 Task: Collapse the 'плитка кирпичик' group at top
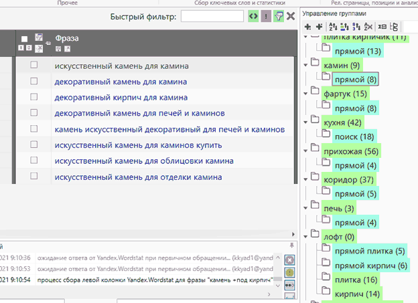pyautogui.click(x=305, y=37)
